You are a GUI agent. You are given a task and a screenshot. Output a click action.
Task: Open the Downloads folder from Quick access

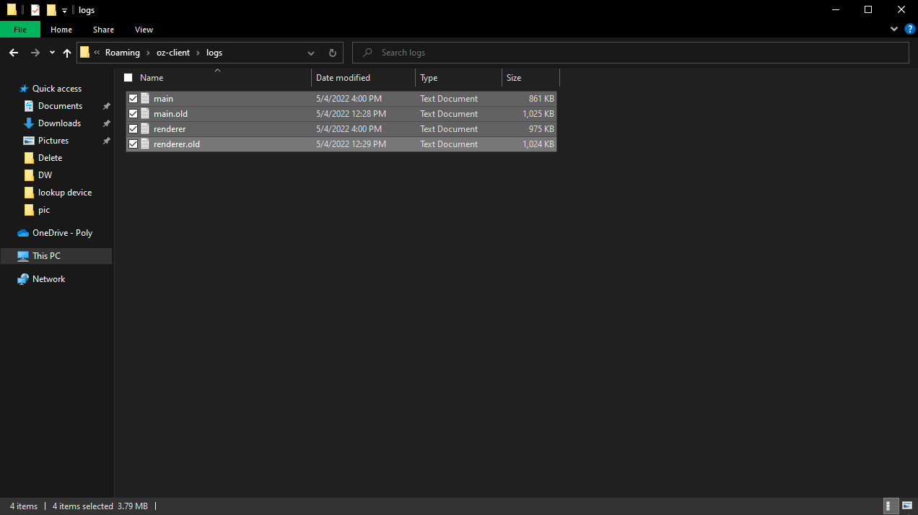(x=59, y=123)
